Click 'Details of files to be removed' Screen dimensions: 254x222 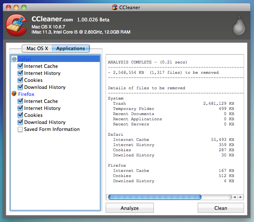pyautogui.click(x=147, y=88)
